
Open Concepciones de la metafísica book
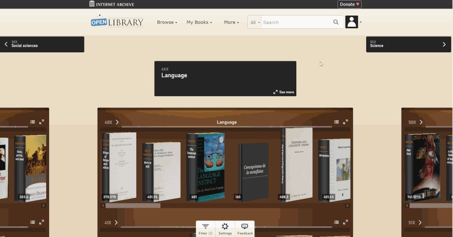[x=253, y=172]
